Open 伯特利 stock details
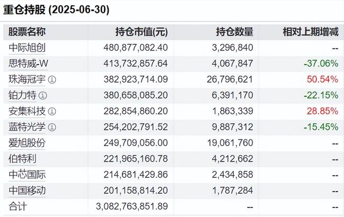The image size is (344, 217). [x=23, y=159]
